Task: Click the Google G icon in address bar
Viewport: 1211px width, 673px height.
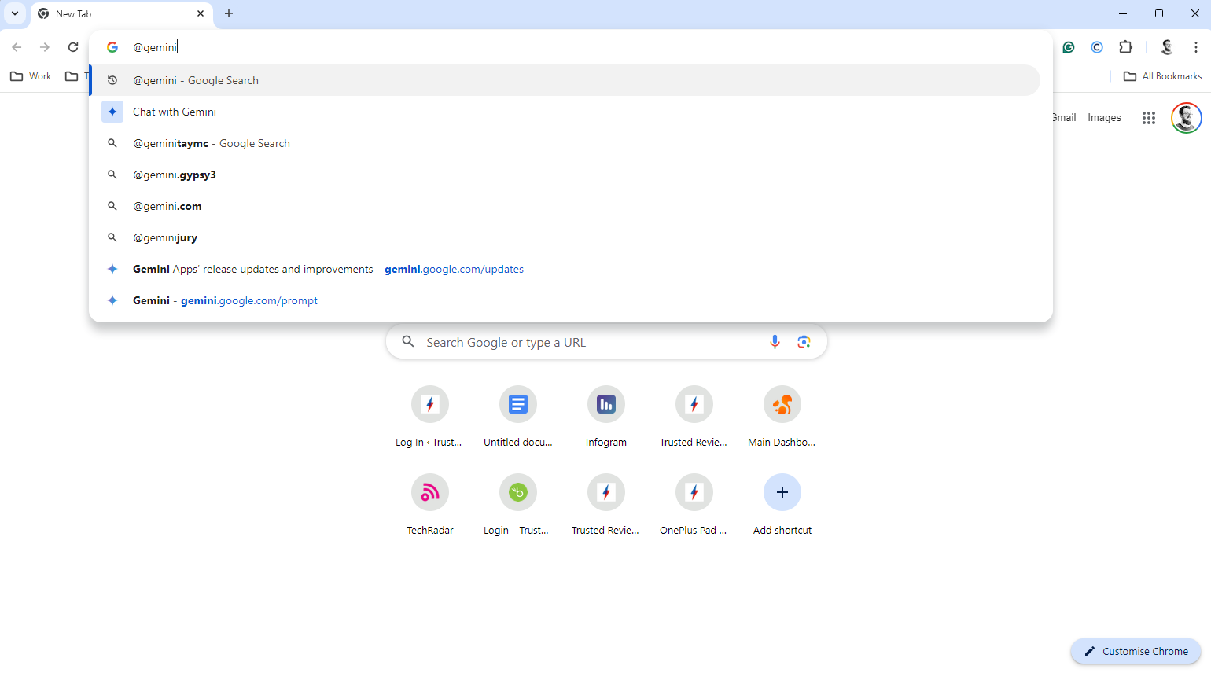Action: pos(112,47)
